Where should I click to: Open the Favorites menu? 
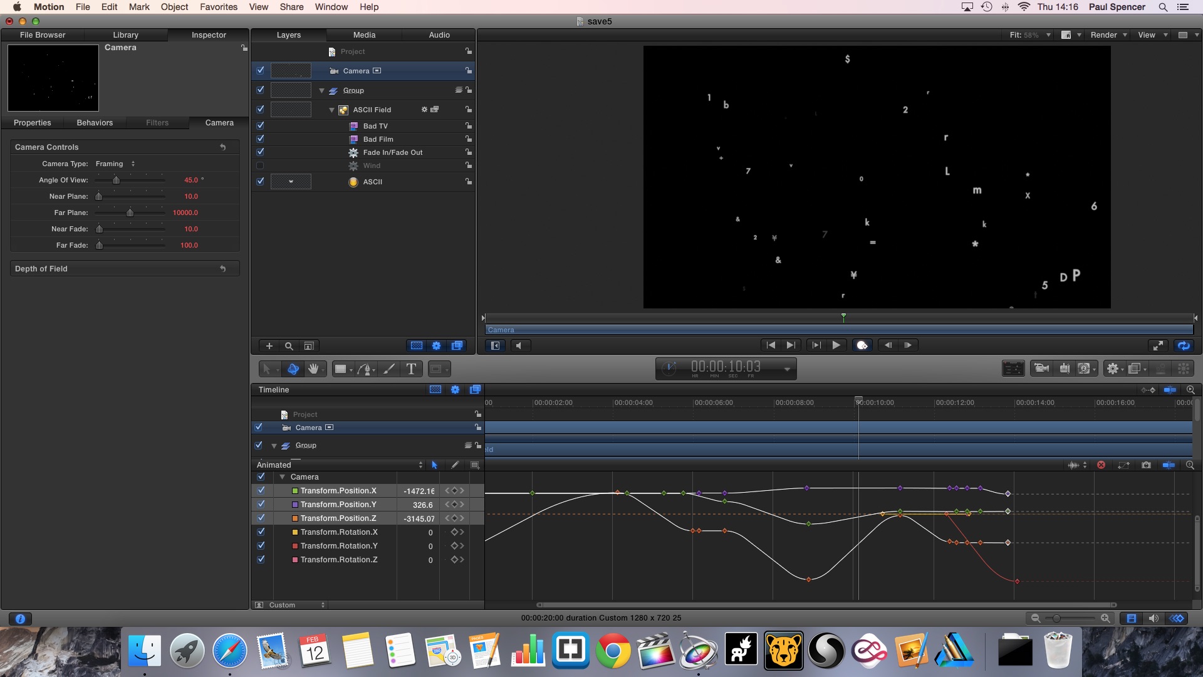218,7
